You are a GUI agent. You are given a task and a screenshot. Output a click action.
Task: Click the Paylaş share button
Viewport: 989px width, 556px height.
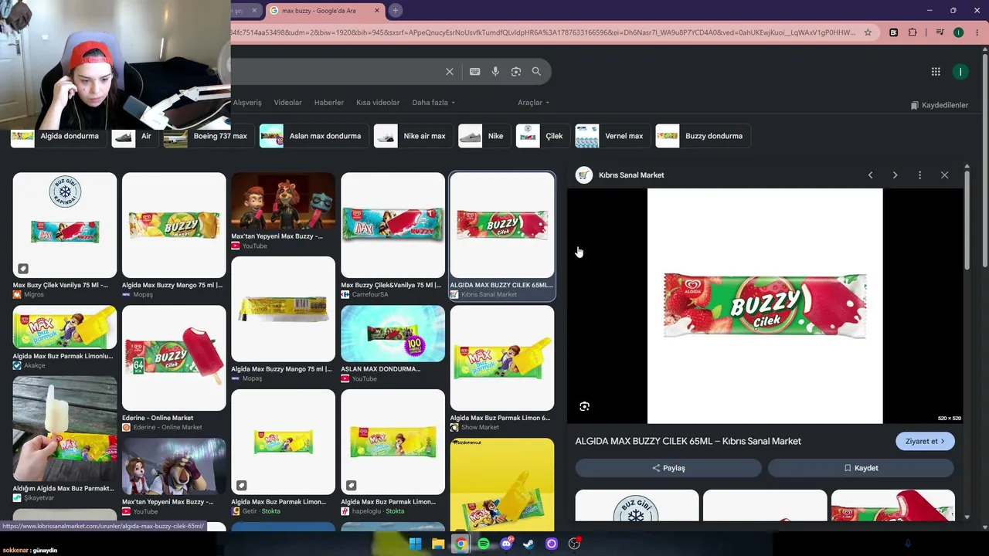pyautogui.click(x=668, y=468)
